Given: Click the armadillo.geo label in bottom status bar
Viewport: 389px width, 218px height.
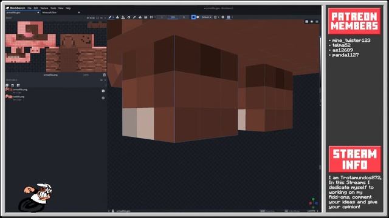Looking at the screenshot, I should tap(123, 211).
